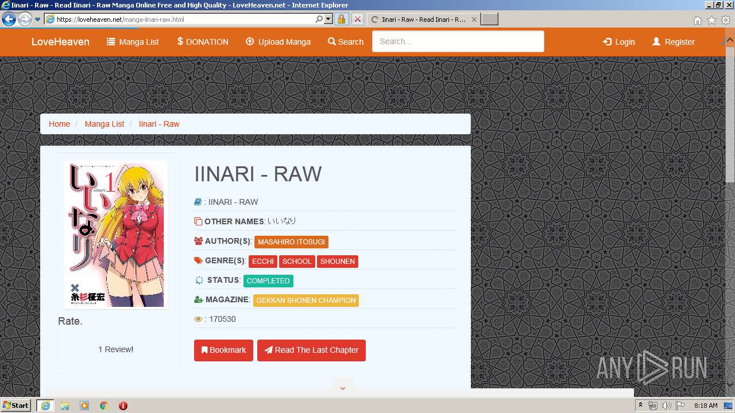Image resolution: width=735 pixels, height=413 pixels.
Task: Open the SHOUNEN genre tag
Action: coord(338,262)
